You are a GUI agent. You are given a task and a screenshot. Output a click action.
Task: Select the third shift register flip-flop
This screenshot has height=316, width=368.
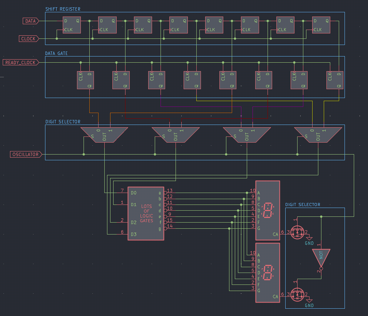143,25
